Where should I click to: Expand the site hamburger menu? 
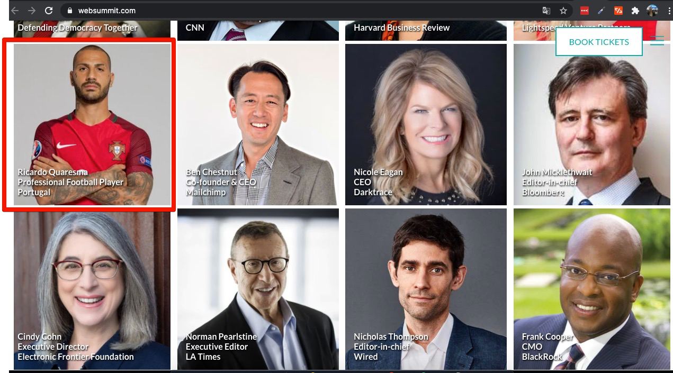pos(657,41)
